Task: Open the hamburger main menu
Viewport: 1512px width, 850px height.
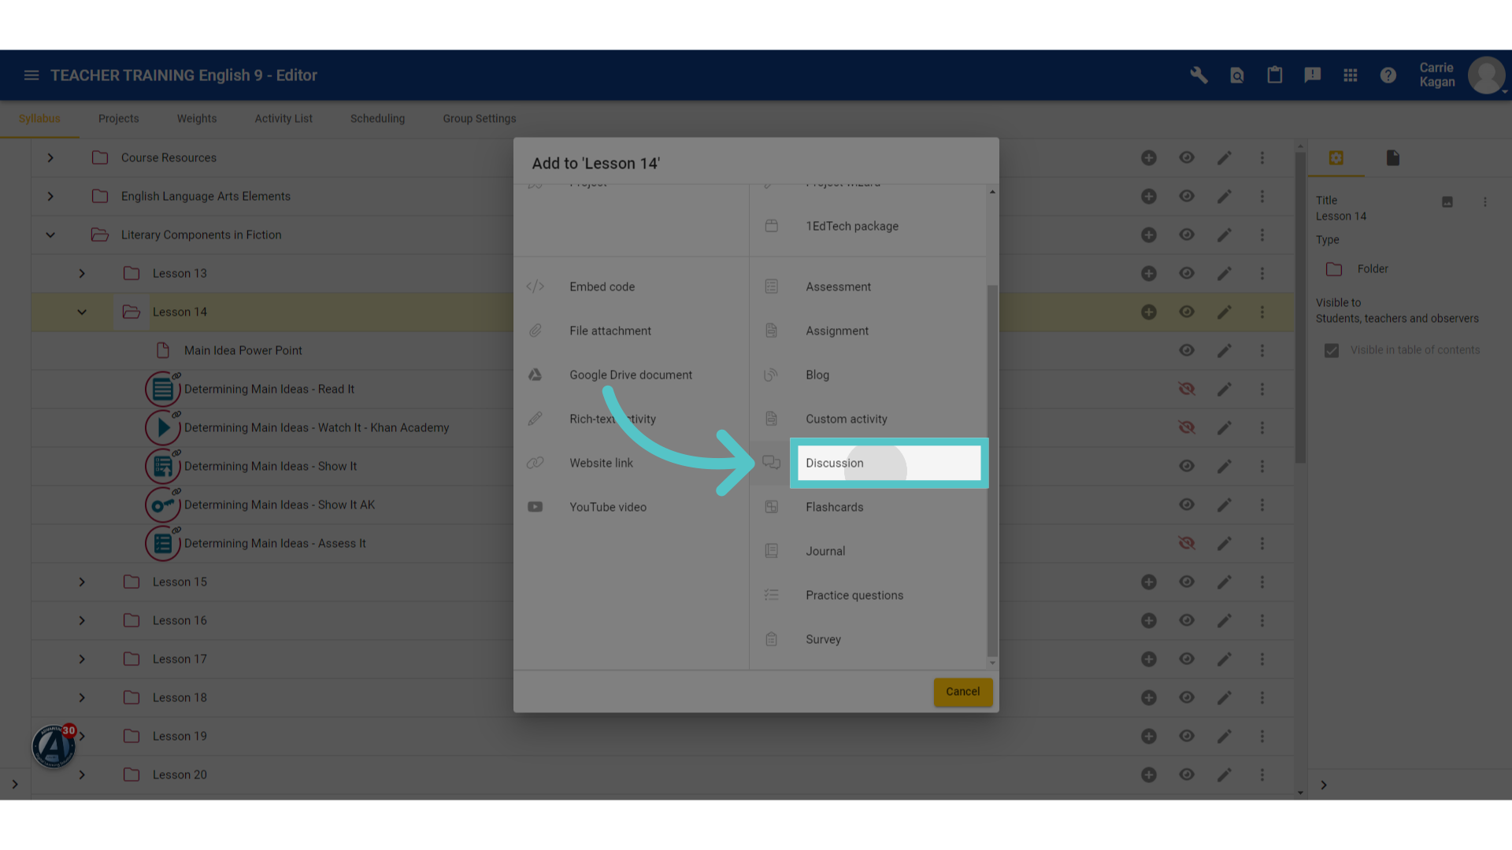Action: [x=31, y=75]
